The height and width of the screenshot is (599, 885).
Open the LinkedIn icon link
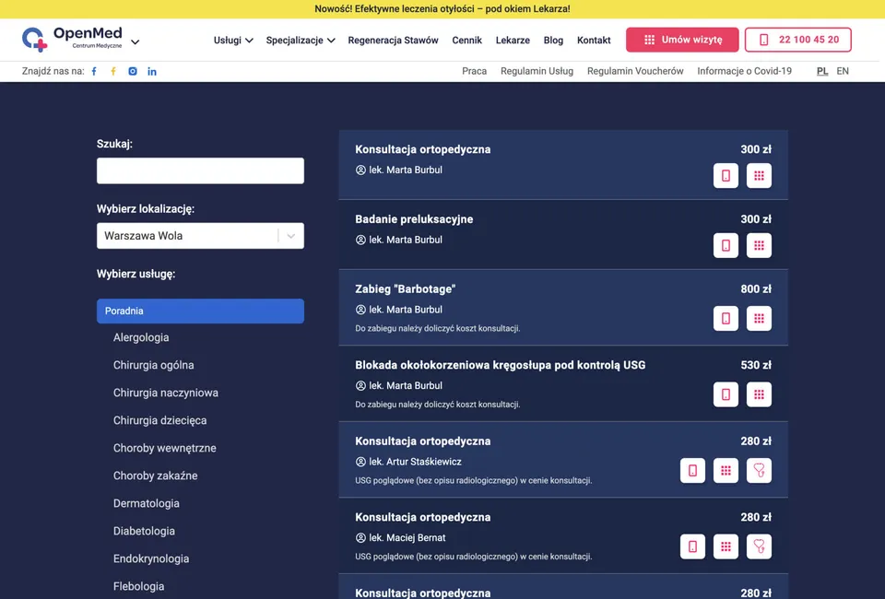click(x=152, y=71)
